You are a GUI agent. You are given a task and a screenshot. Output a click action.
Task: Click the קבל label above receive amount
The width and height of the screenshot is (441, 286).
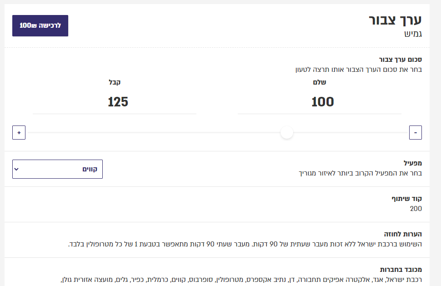pyautogui.click(x=115, y=82)
